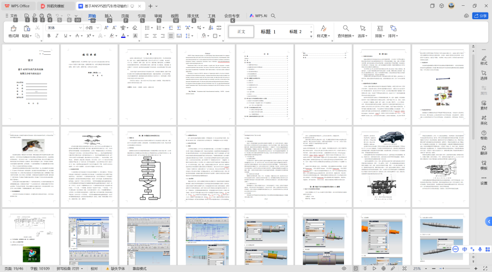This screenshot has height=272, width=492.
Task: Toggle italic formatting
Action: click(57, 36)
